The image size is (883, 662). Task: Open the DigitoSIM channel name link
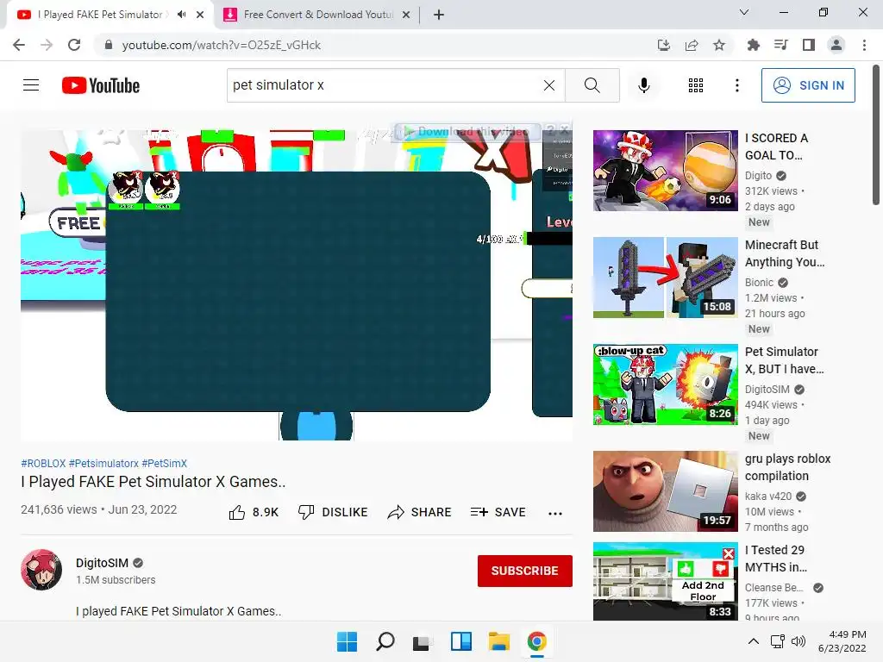pyautogui.click(x=102, y=563)
